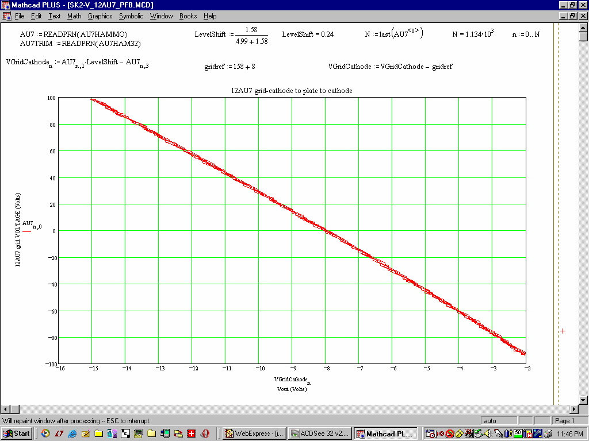Open the Books menu
Viewport: 589px width, 441px height.
click(x=188, y=16)
